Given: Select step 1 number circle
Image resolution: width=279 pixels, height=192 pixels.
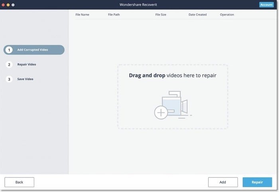Looking at the screenshot, I should (x=9, y=50).
